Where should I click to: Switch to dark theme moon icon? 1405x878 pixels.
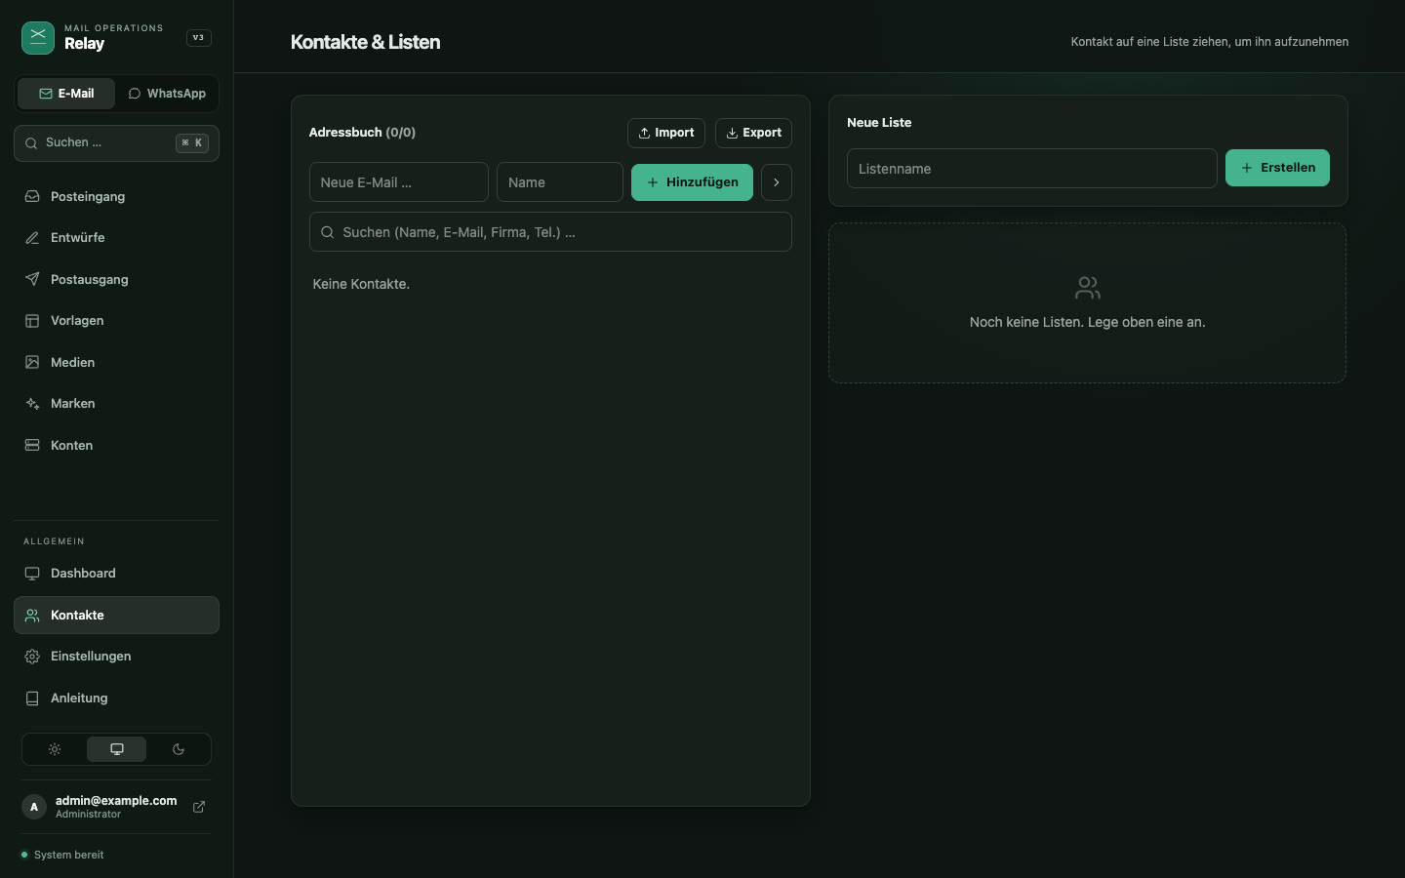point(179,749)
